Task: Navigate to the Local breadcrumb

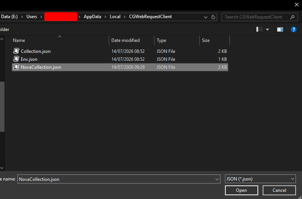Action: point(115,17)
